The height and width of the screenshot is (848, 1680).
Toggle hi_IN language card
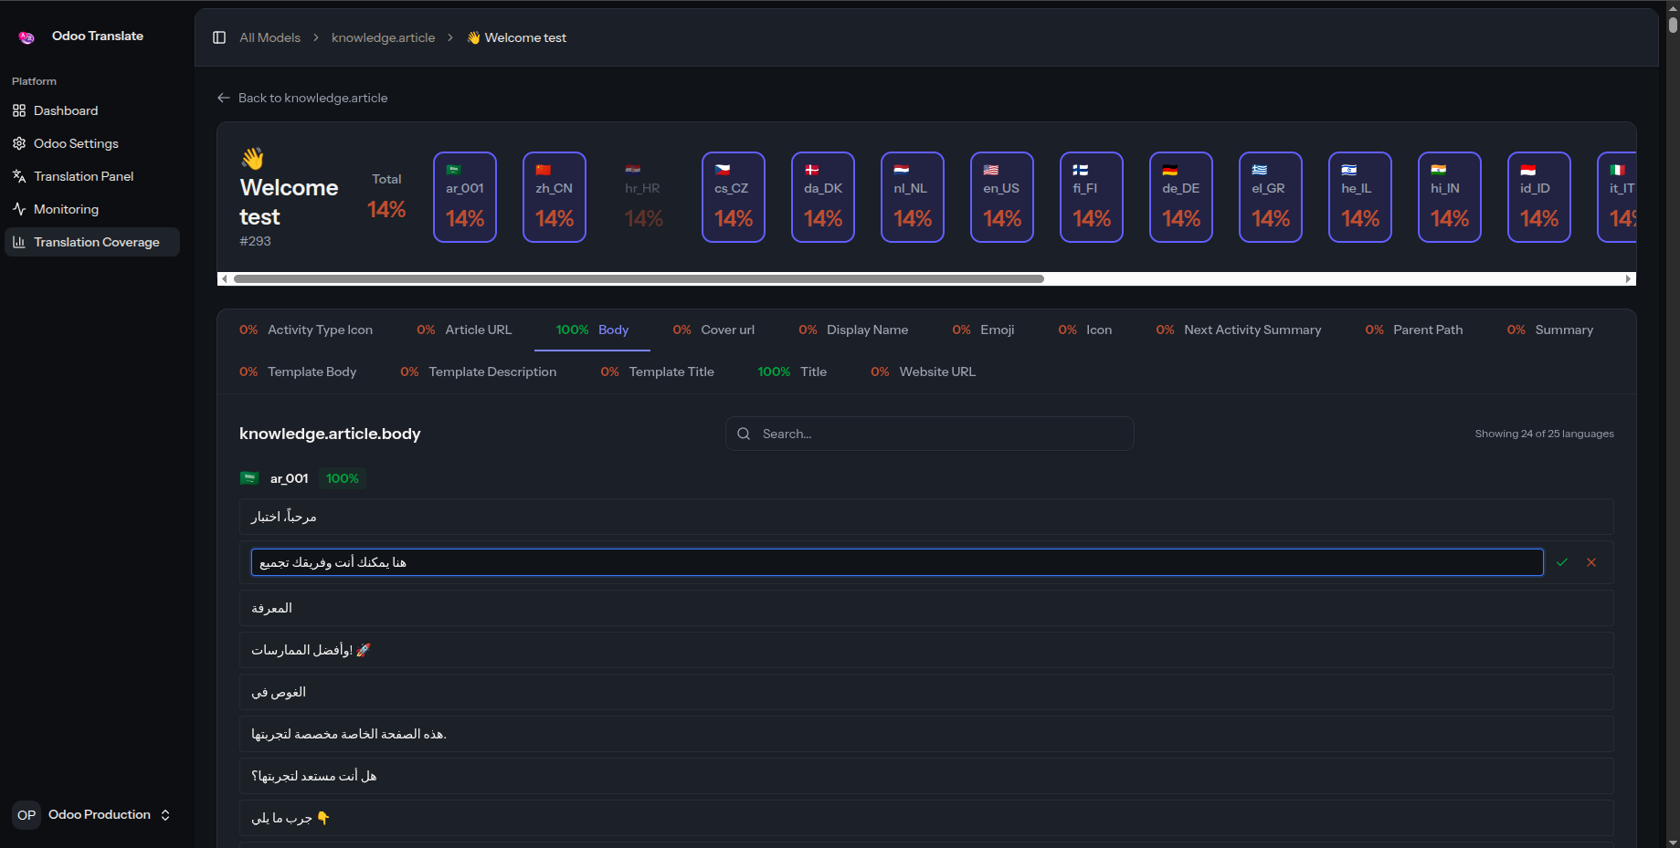pyautogui.click(x=1450, y=197)
